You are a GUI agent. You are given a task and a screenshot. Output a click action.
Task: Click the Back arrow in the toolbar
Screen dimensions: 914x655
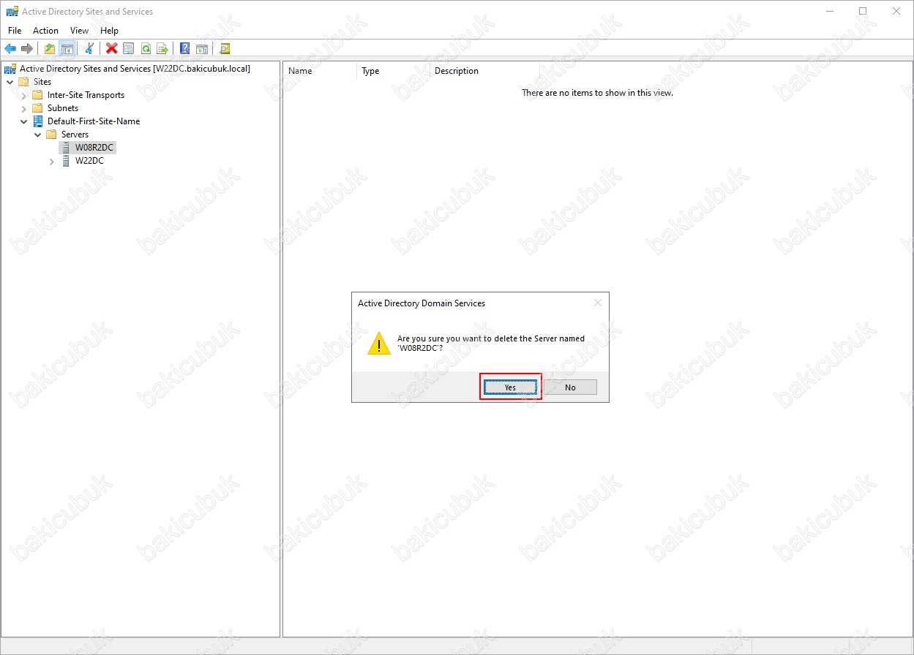pyautogui.click(x=10, y=49)
